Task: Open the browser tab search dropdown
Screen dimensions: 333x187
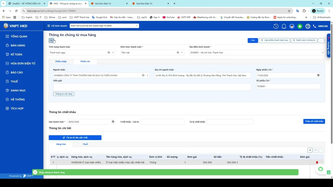Action: click(x=3, y=3)
